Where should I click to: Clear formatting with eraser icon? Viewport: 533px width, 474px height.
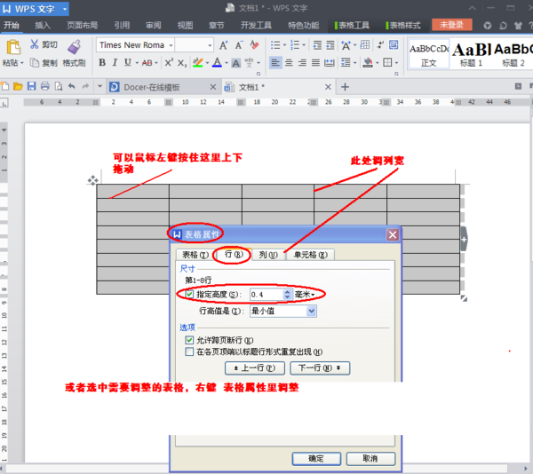pos(254,44)
